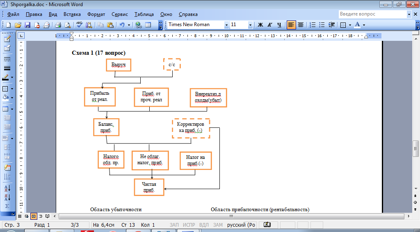Insert AutoSum sigma
Viewport: 420px width, 232px height.
(x=7, y=206)
